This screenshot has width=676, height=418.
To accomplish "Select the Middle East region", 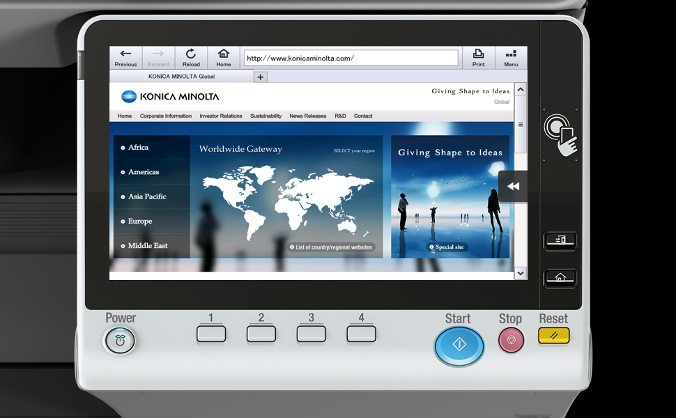I will pyautogui.click(x=152, y=246).
